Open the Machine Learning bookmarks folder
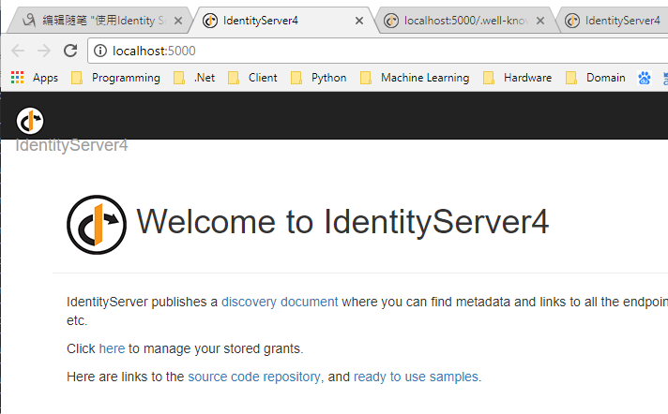 (x=415, y=78)
